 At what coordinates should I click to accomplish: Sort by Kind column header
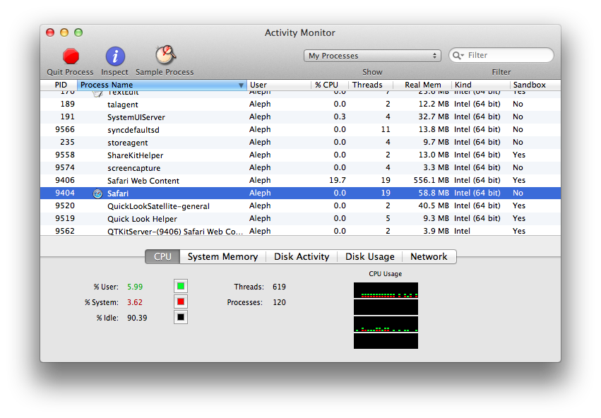(481, 85)
